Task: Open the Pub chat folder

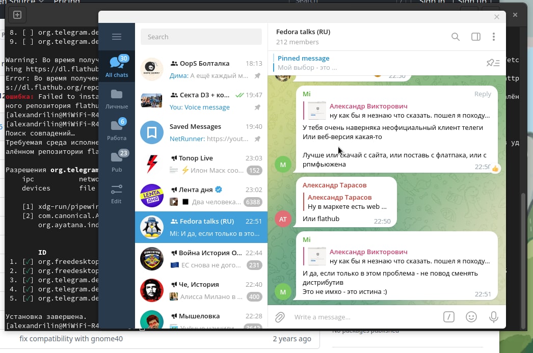Action: click(x=117, y=161)
